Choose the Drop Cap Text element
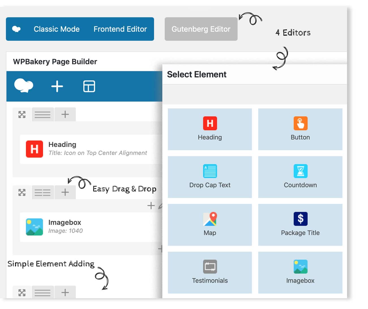The image size is (368, 309). (x=210, y=177)
